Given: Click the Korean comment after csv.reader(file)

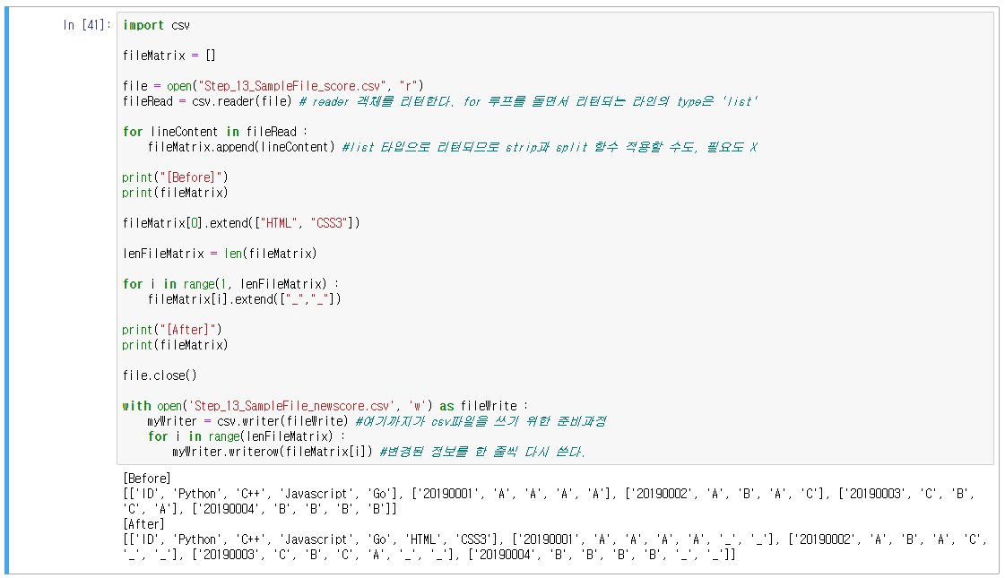Looking at the screenshot, I should pos(529,101).
